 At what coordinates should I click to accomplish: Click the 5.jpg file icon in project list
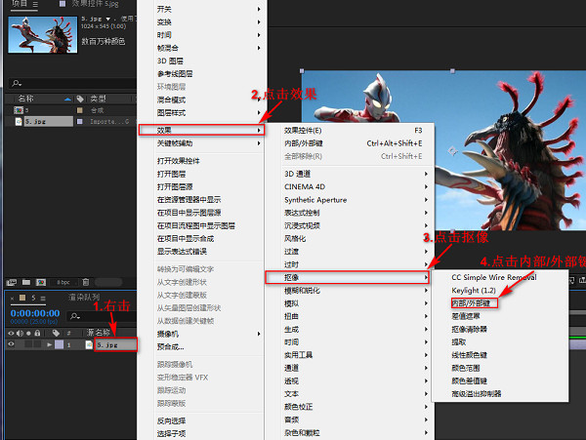coord(19,121)
